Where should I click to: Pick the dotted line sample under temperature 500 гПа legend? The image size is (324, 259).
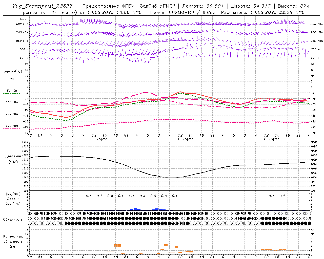(12, 128)
